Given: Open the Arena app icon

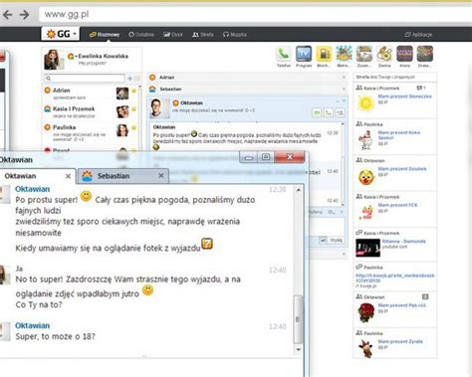Looking at the screenshot, I should 404,54.
